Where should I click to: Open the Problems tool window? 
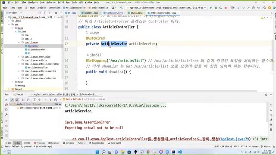[39, 143]
